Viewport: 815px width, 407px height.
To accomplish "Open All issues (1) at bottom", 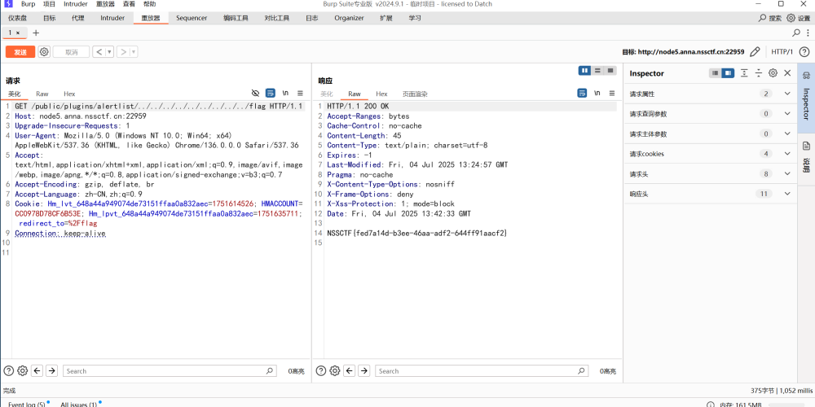I will (x=78, y=405).
